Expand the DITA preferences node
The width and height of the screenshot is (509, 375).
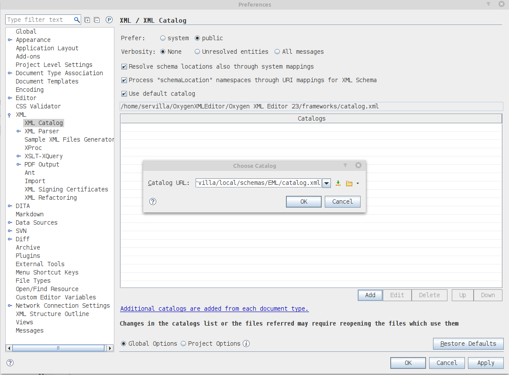pos(10,206)
